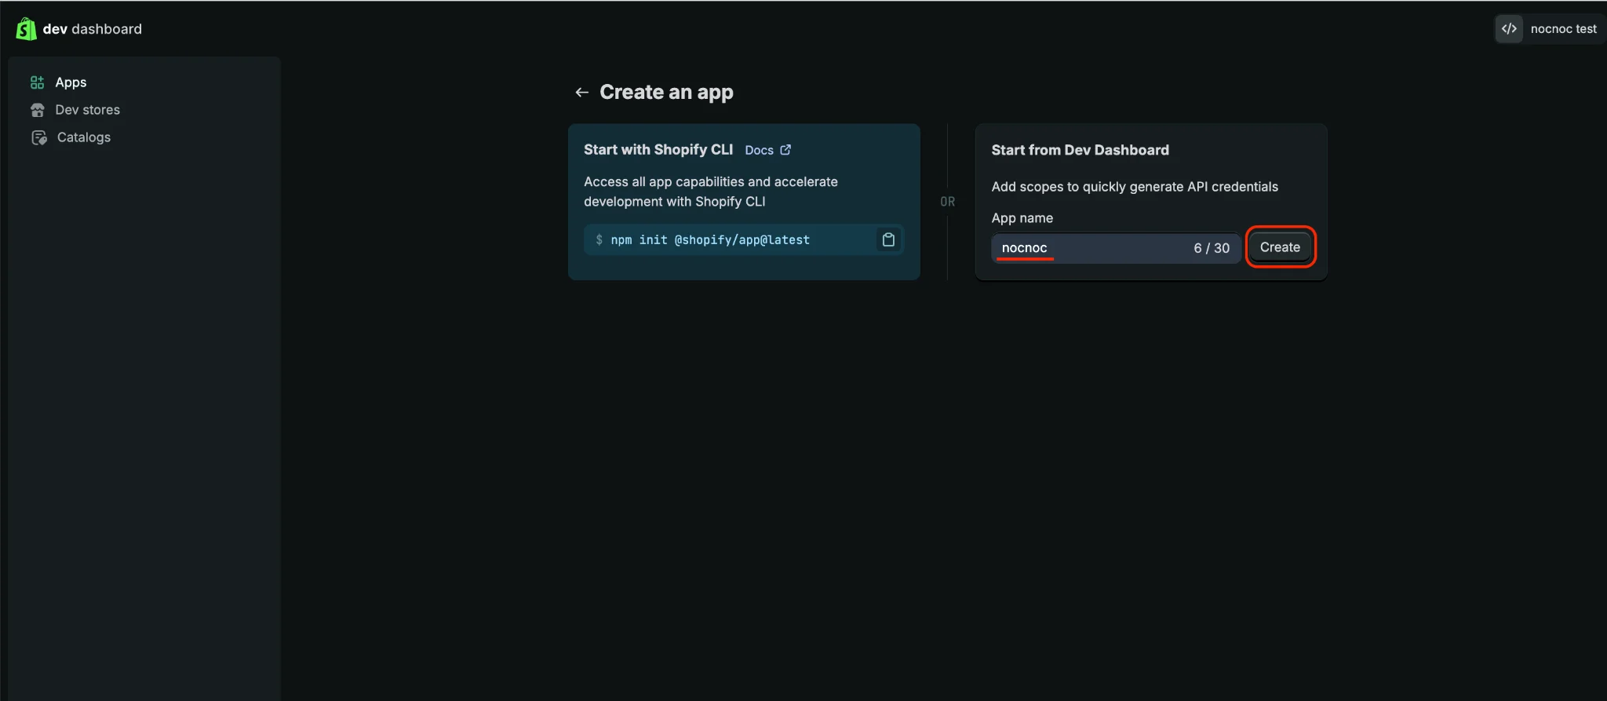Click the code brackets icon at top right
Viewport: 1607px width, 701px height.
click(x=1508, y=29)
